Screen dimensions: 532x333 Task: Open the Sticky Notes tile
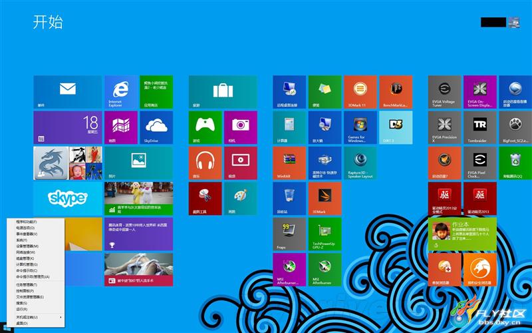point(325,92)
